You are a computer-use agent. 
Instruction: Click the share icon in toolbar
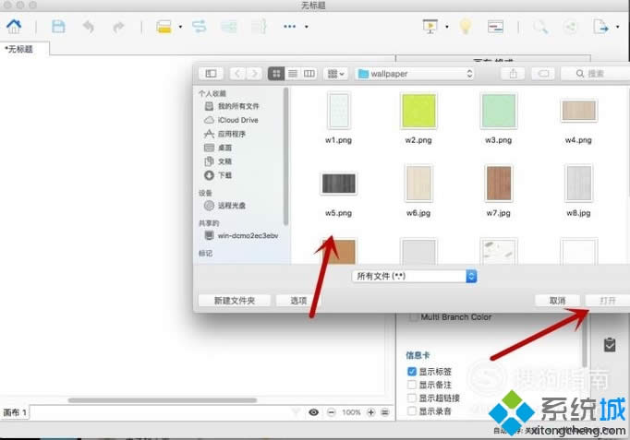(x=570, y=27)
